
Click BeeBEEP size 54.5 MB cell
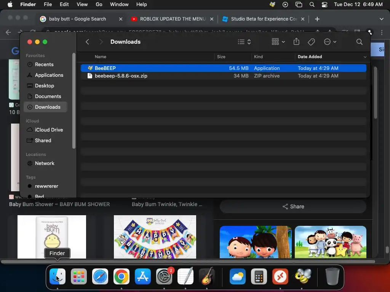pos(238,68)
